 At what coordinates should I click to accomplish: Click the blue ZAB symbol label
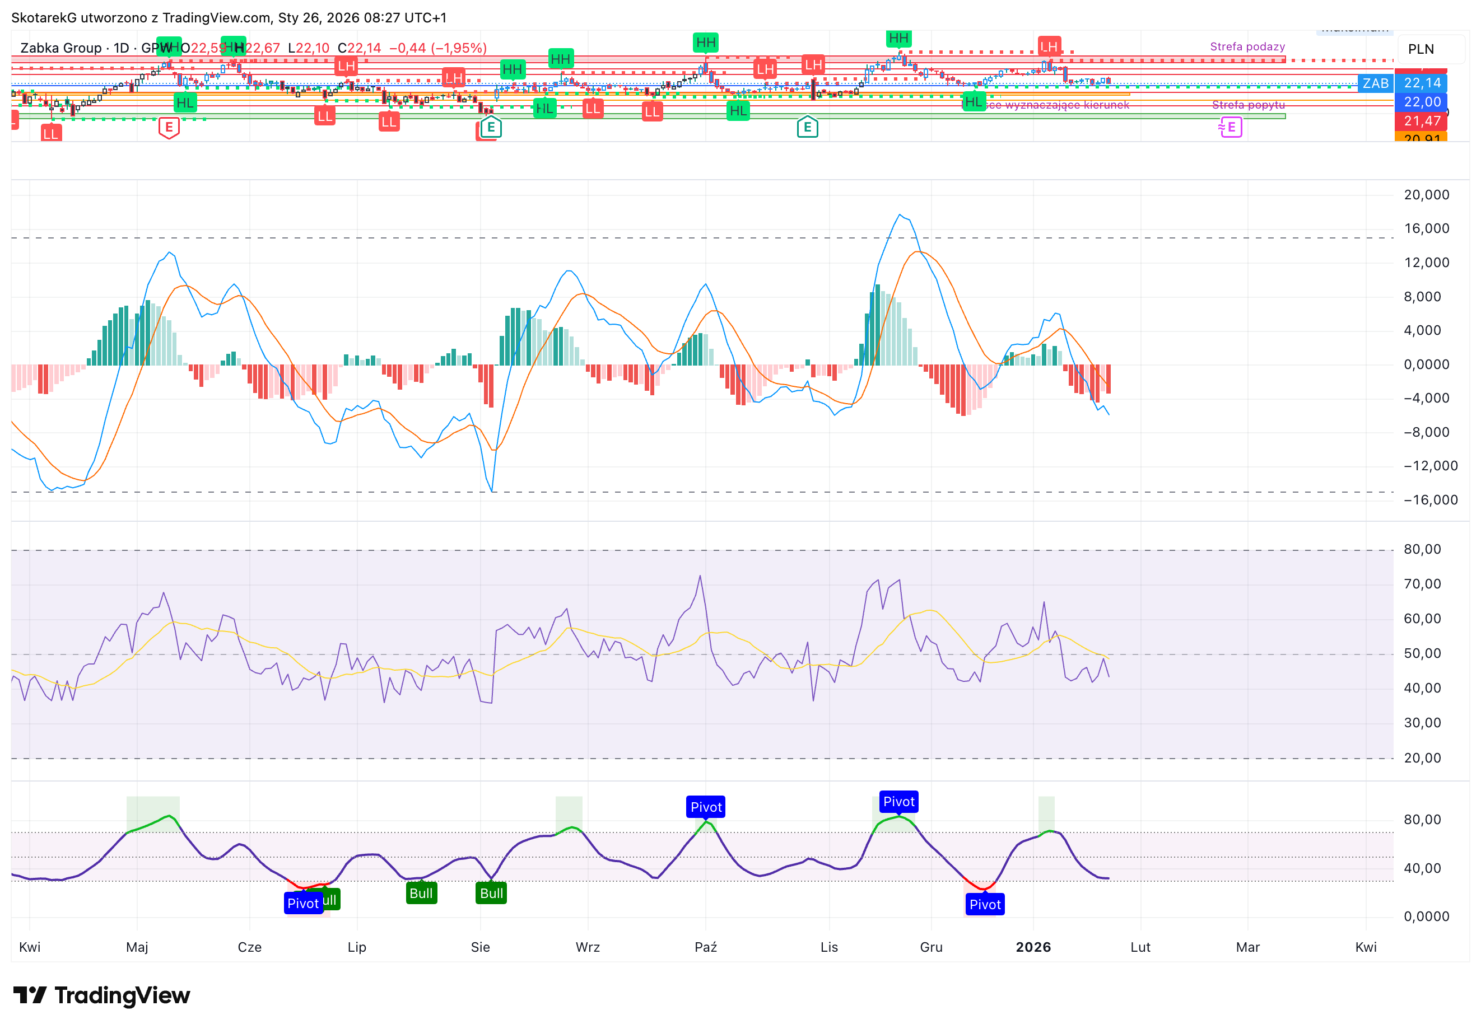click(1375, 83)
